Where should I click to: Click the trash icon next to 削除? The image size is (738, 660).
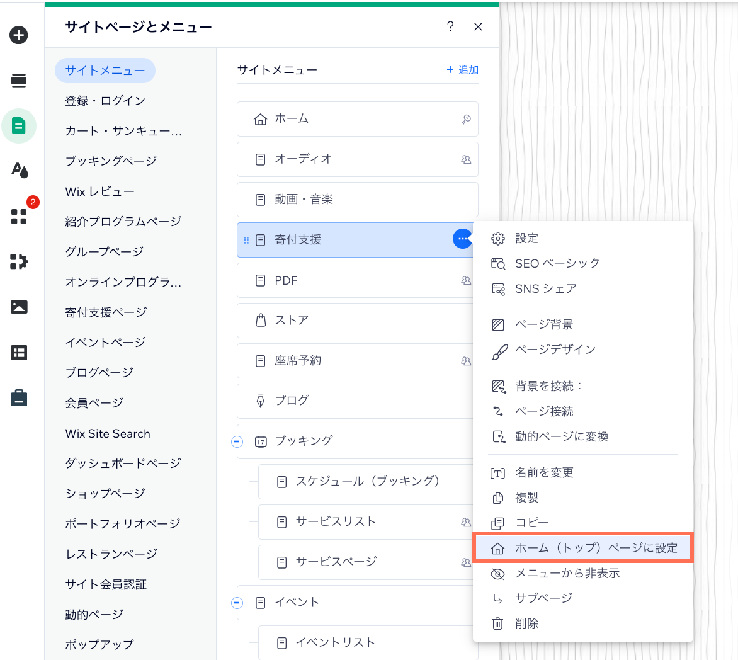497,623
